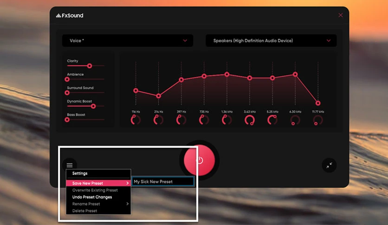Click the 116 Hz frequency knob
The width and height of the screenshot is (388, 225).
pyautogui.click(x=136, y=120)
